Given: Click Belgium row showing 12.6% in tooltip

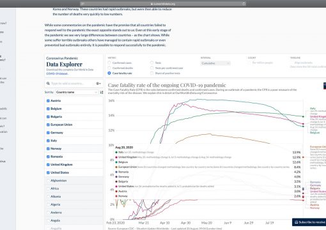Looking at the screenshot, I should [x=208, y=162].
